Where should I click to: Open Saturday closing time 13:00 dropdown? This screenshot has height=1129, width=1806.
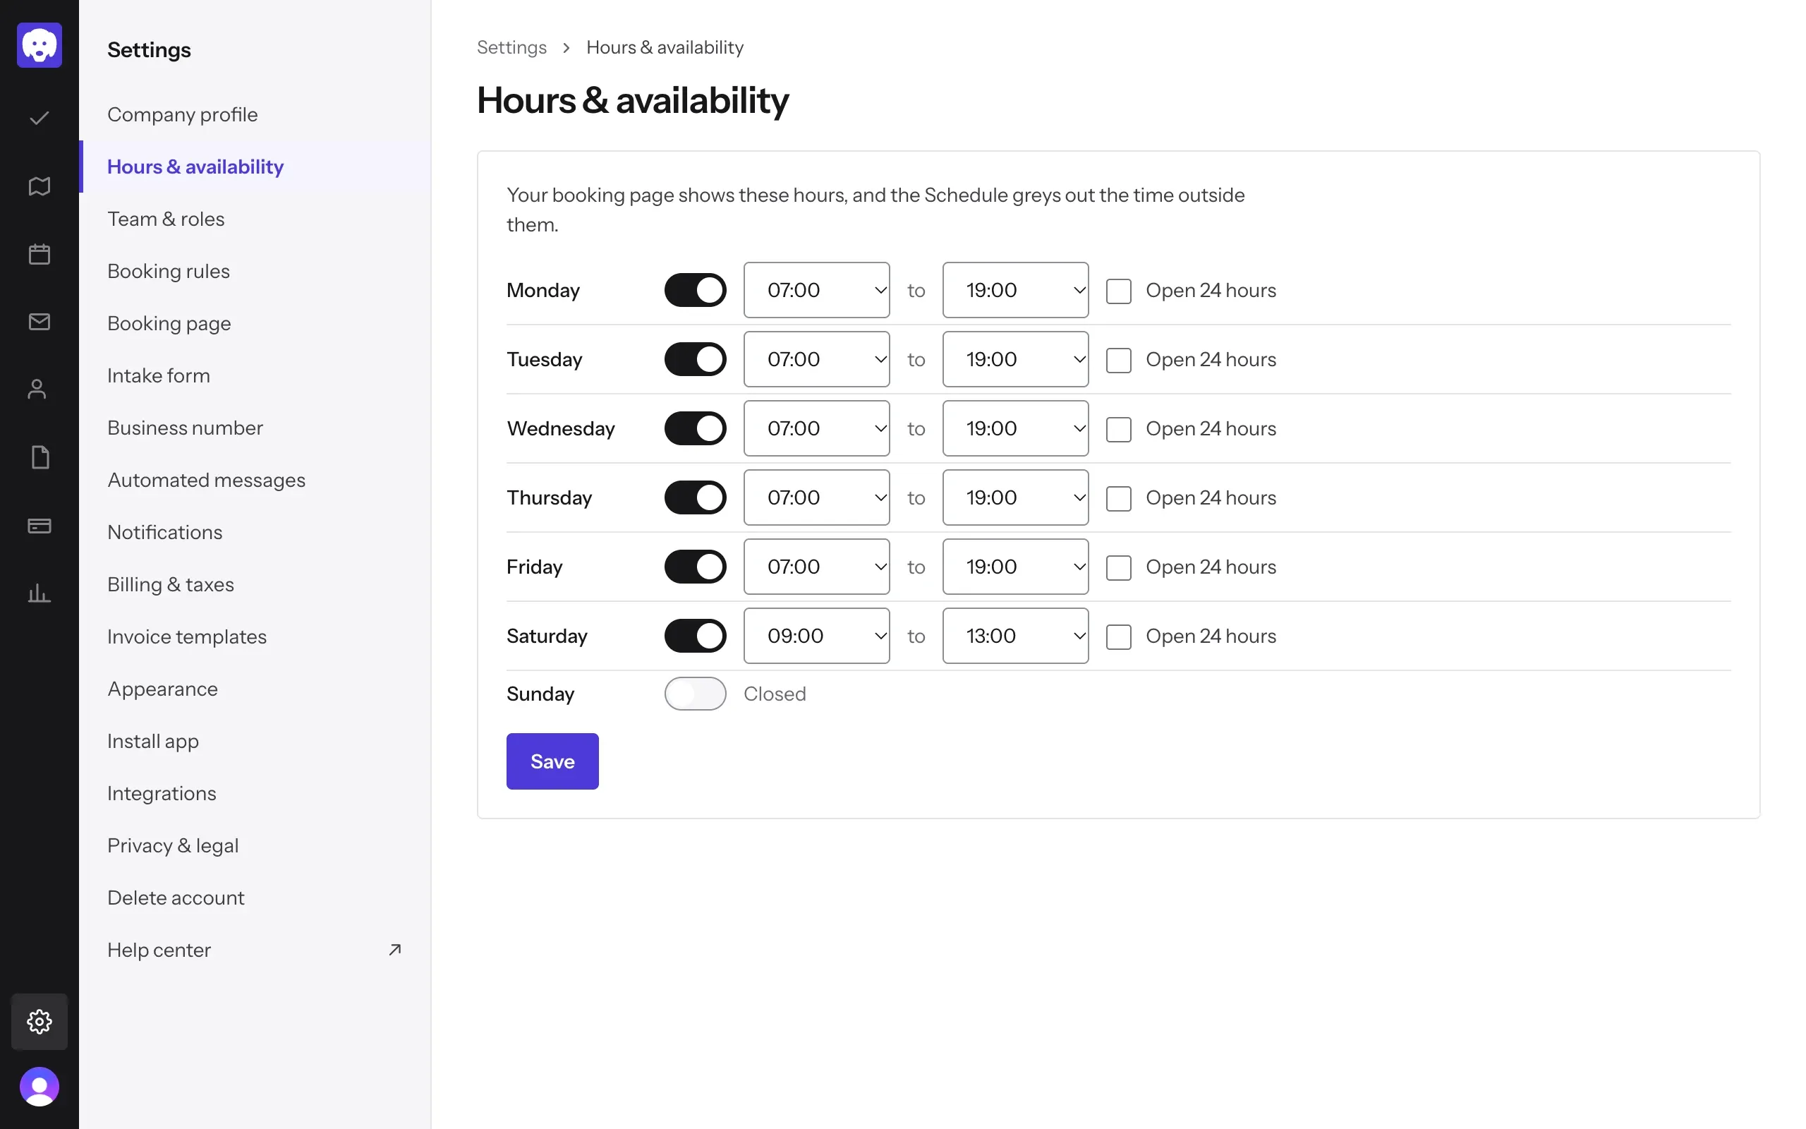1015,636
